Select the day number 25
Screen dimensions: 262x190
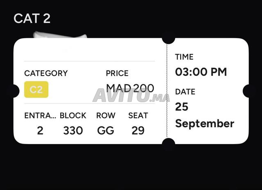[182, 107]
